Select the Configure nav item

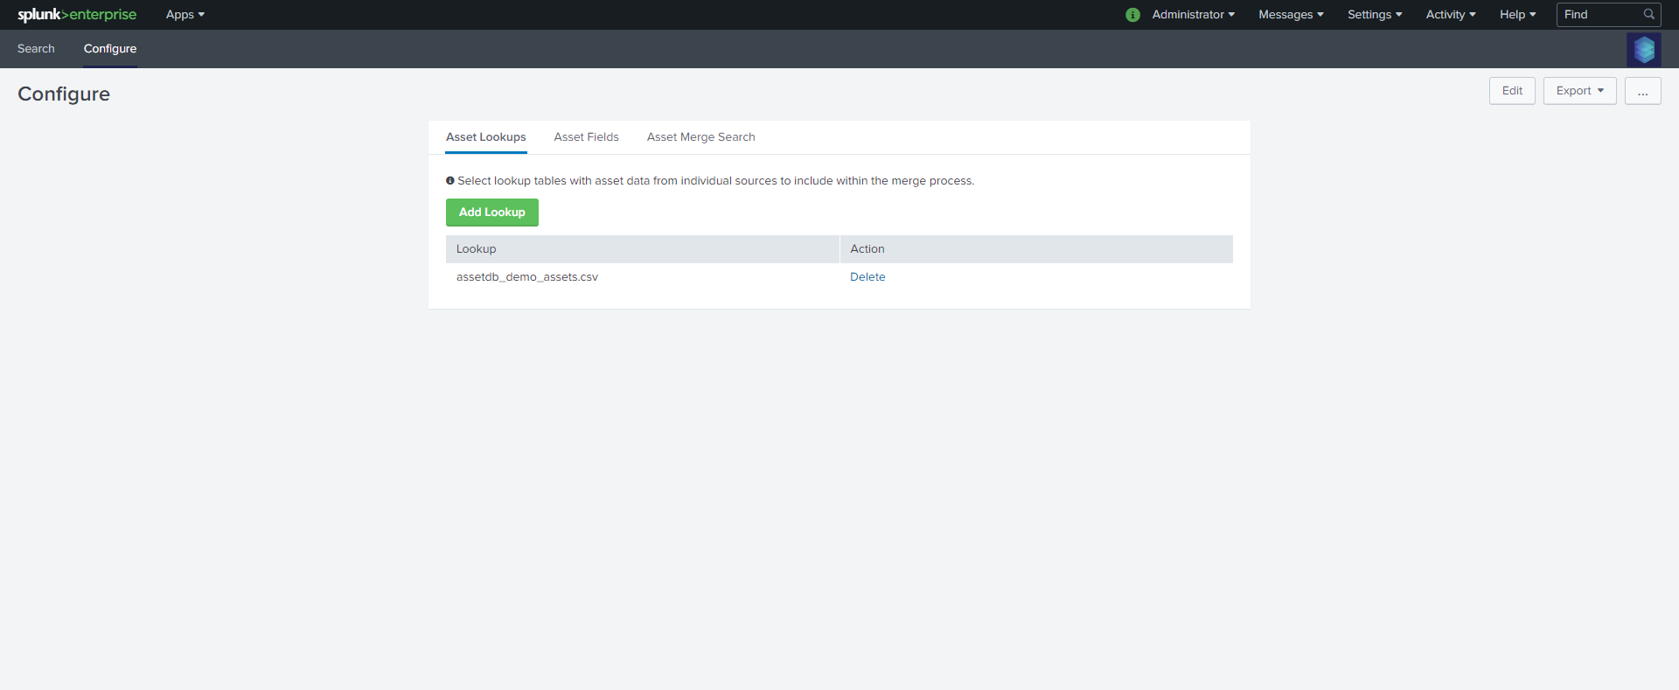tap(110, 49)
